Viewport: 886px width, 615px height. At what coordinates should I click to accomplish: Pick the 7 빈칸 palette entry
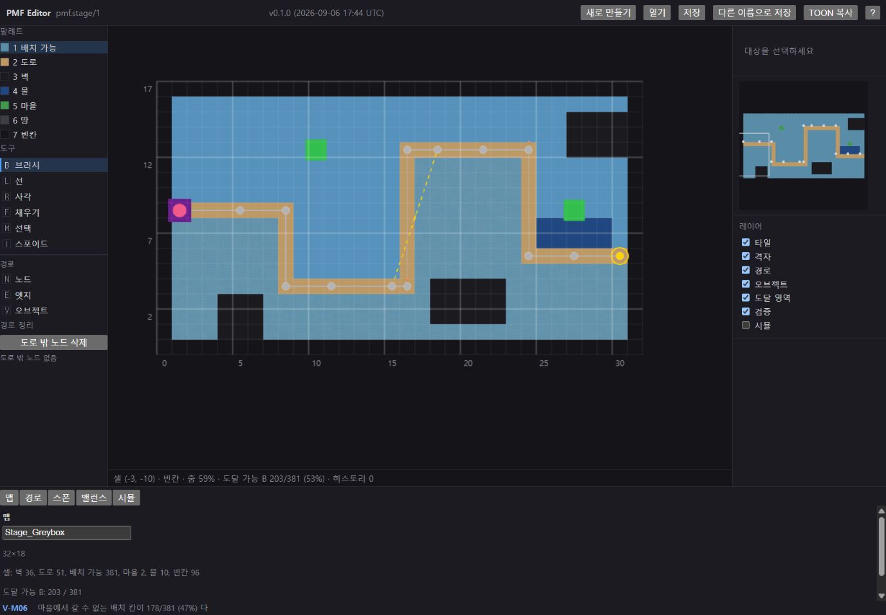click(53, 134)
